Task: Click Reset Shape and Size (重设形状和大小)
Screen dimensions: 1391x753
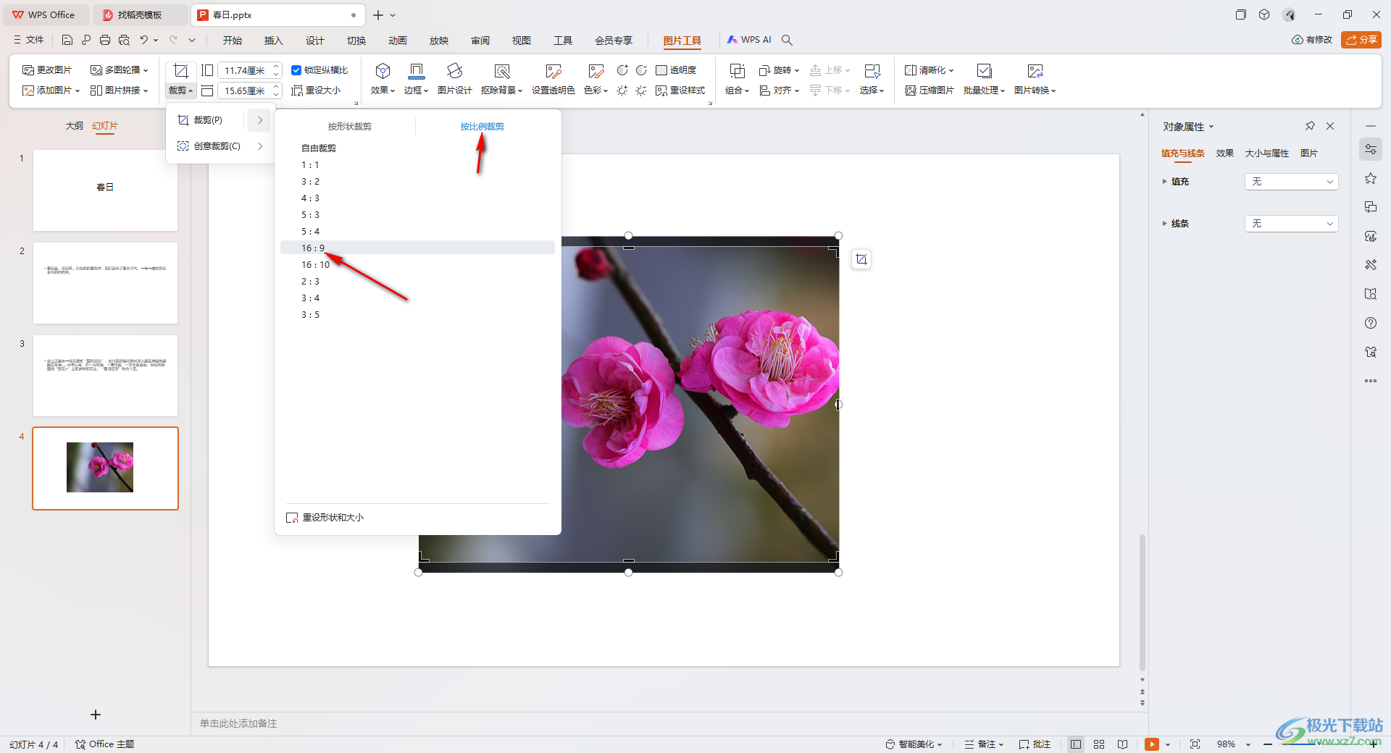Action: (325, 518)
